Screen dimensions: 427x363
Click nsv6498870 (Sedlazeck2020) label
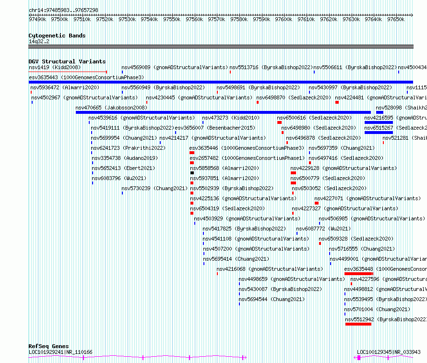[x=294, y=97]
